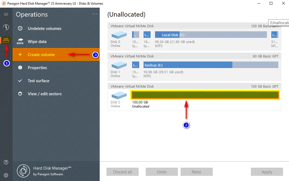Select the 10... system partition on Disk 0

136,35
